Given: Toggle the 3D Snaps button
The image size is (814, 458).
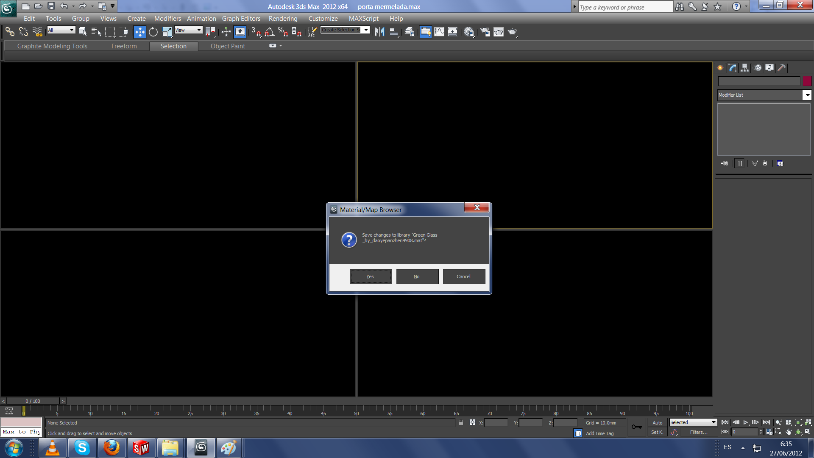Looking at the screenshot, I should tap(256, 32).
